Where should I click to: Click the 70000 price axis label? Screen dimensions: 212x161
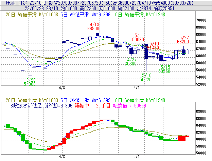[201, 20]
